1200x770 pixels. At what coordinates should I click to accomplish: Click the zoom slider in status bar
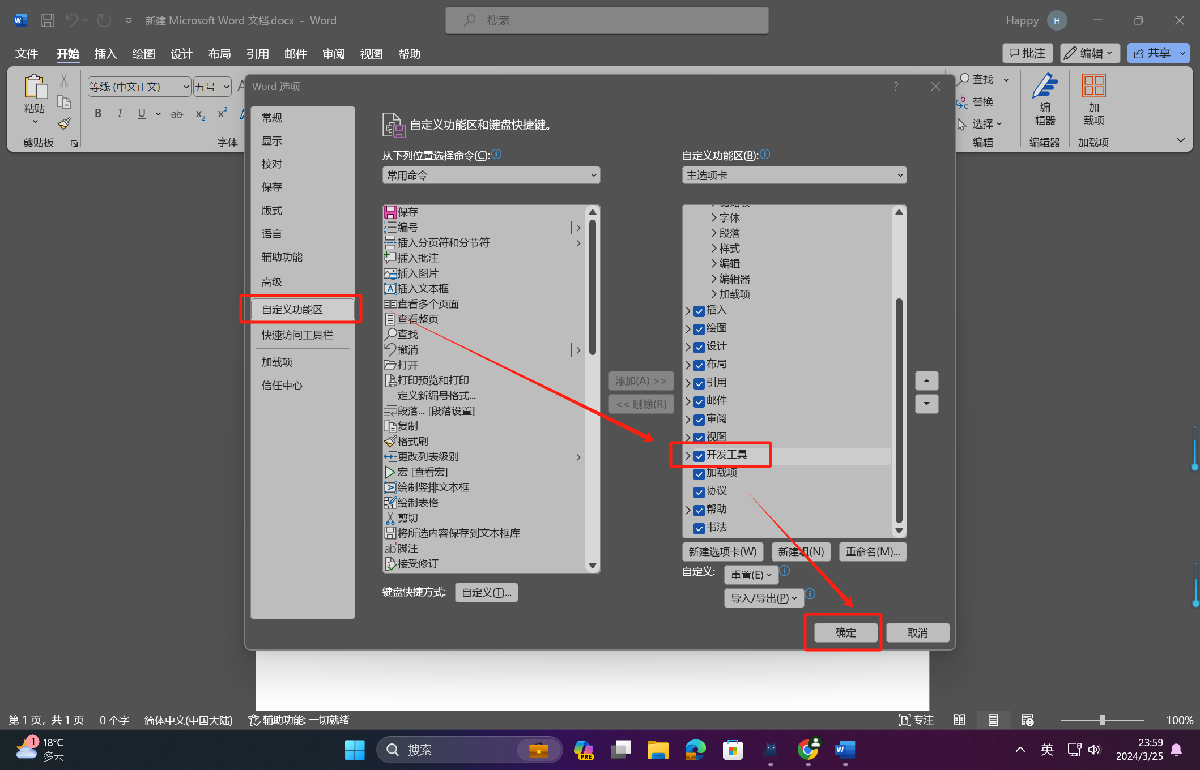click(x=1102, y=720)
